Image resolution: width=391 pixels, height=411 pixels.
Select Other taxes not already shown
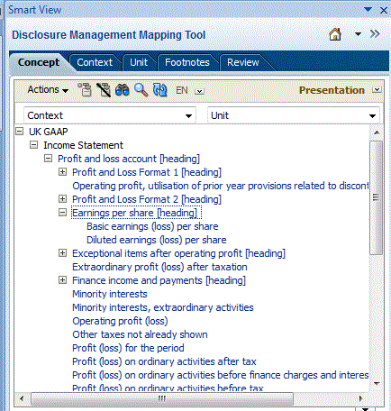pos(140,334)
